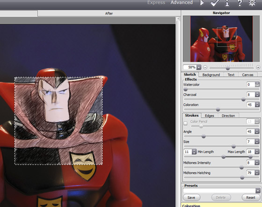Open the 58% zoom level dropdown
The image size is (262, 207).
click(x=199, y=67)
